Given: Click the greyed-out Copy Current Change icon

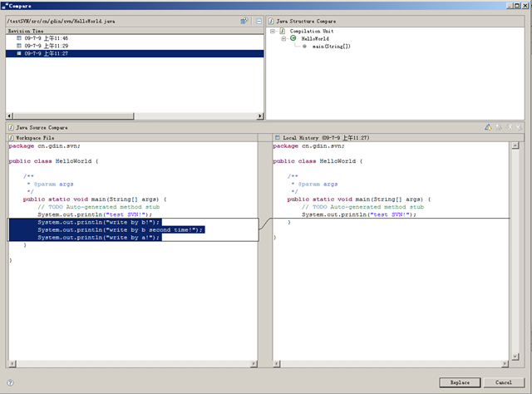Looking at the screenshot, I should pos(499,127).
